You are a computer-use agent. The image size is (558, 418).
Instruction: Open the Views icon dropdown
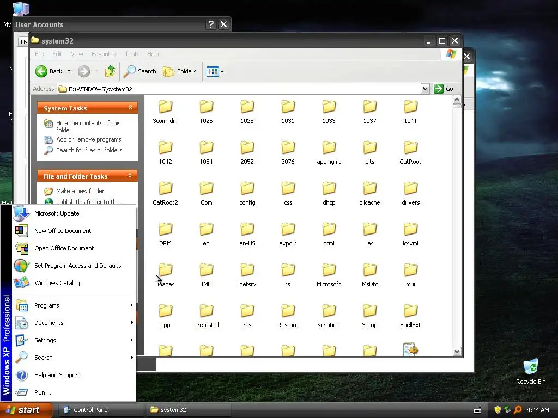pos(215,71)
